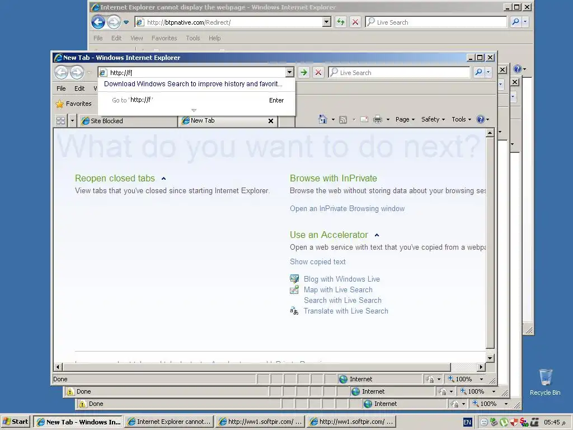
Task: Open the search provider dropdown in the New Tab window
Action: pyautogui.click(x=488, y=72)
